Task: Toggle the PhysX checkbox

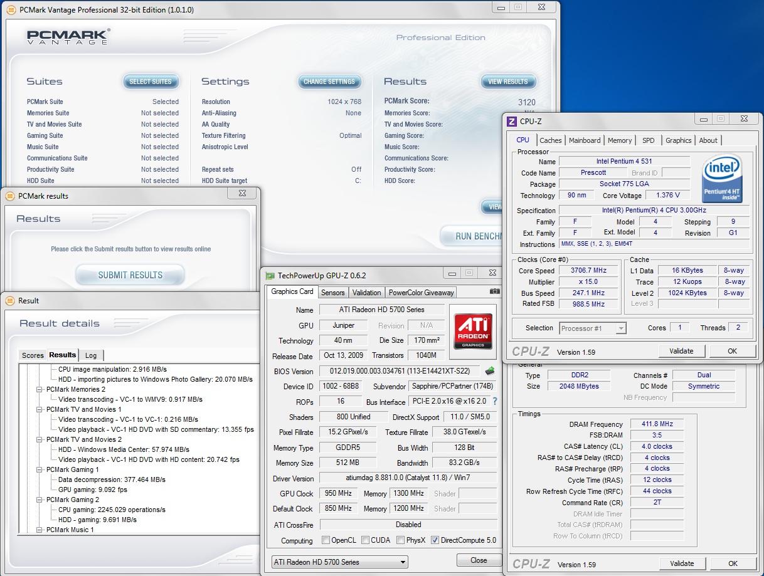Action: pyautogui.click(x=400, y=540)
